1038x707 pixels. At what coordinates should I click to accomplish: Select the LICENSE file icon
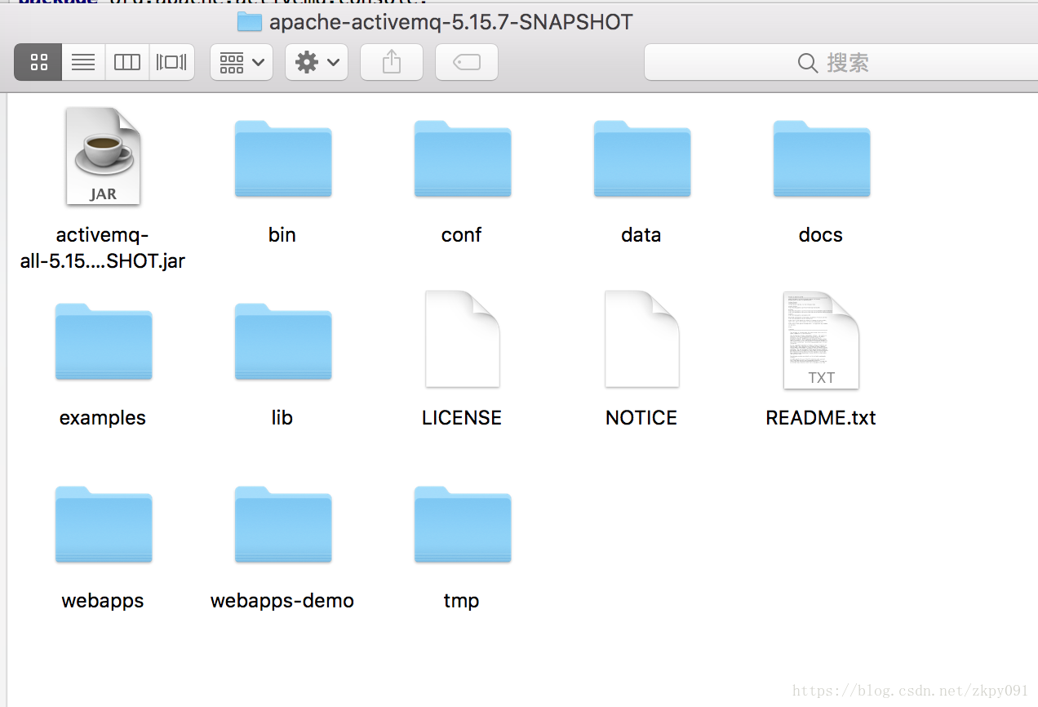click(x=462, y=339)
